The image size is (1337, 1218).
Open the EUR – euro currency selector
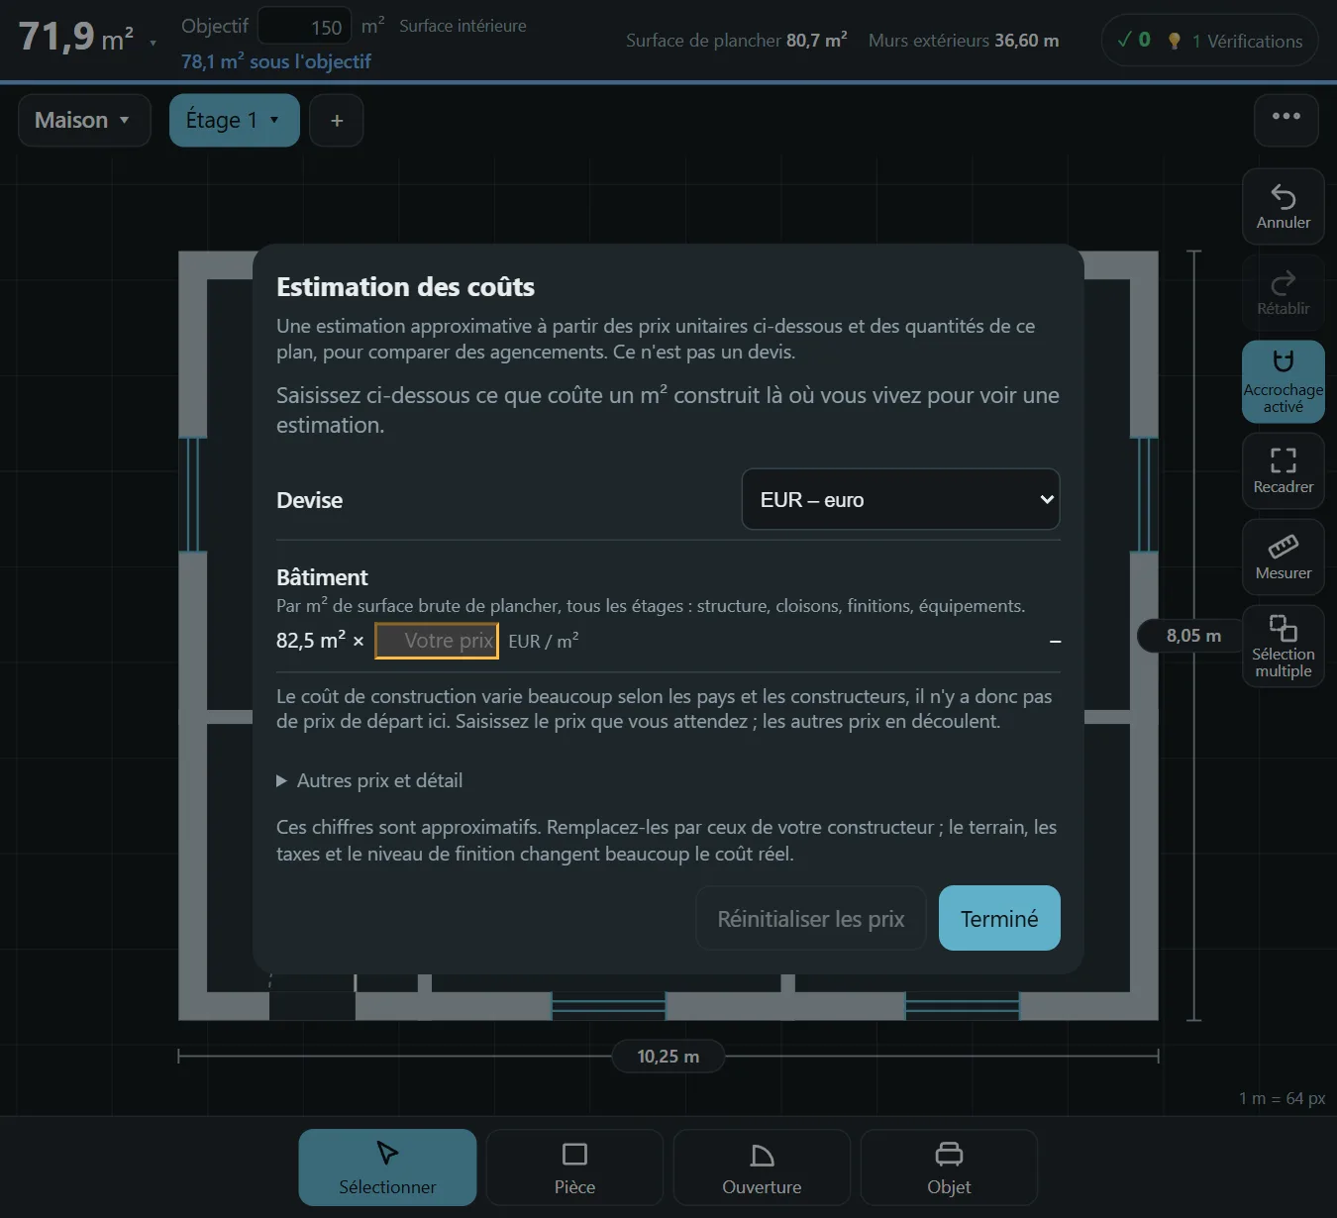pyautogui.click(x=900, y=499)
